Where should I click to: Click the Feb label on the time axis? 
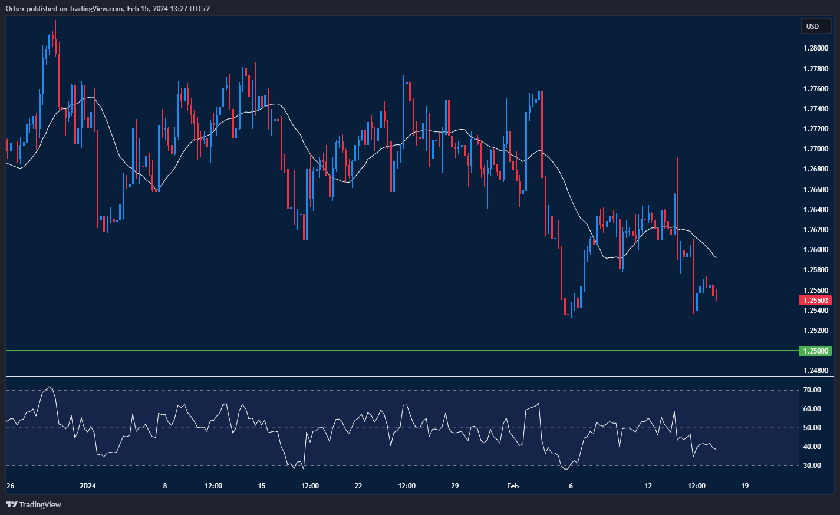tap(512, 486)
